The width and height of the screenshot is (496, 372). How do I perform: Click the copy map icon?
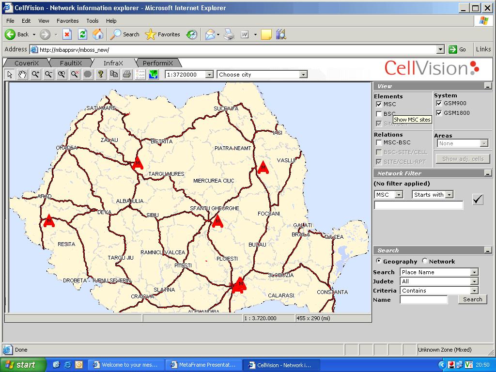coord(114,75)
